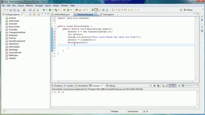Screen dimensions: 205x115
Task: Open dropdown arrow beside Debug icon
Action: pos(47,10)
